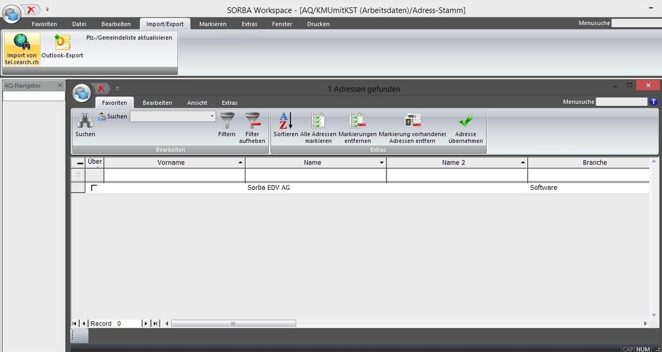This screenshot has height=352, width=662.
Task: Click Import von tel.search.ch icon
Action: [21, 42]
